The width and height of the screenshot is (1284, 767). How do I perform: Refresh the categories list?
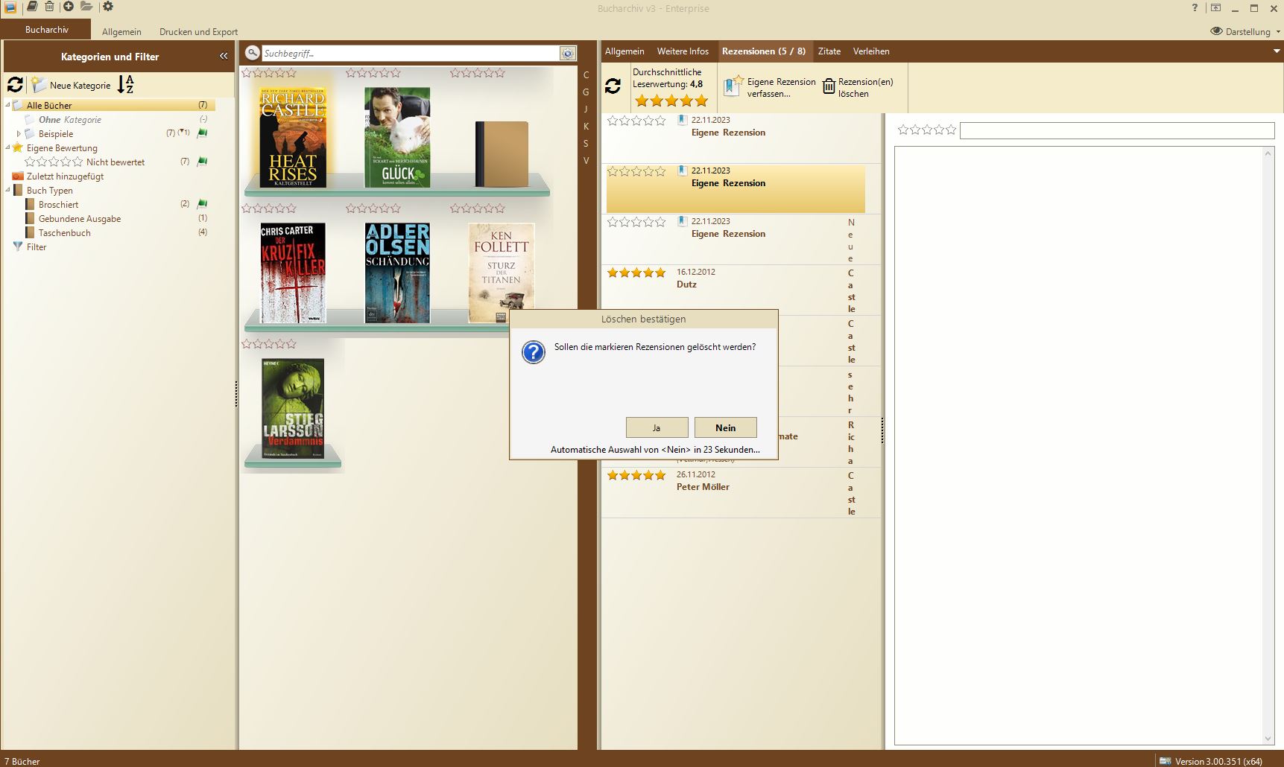(x=15, y=84)
